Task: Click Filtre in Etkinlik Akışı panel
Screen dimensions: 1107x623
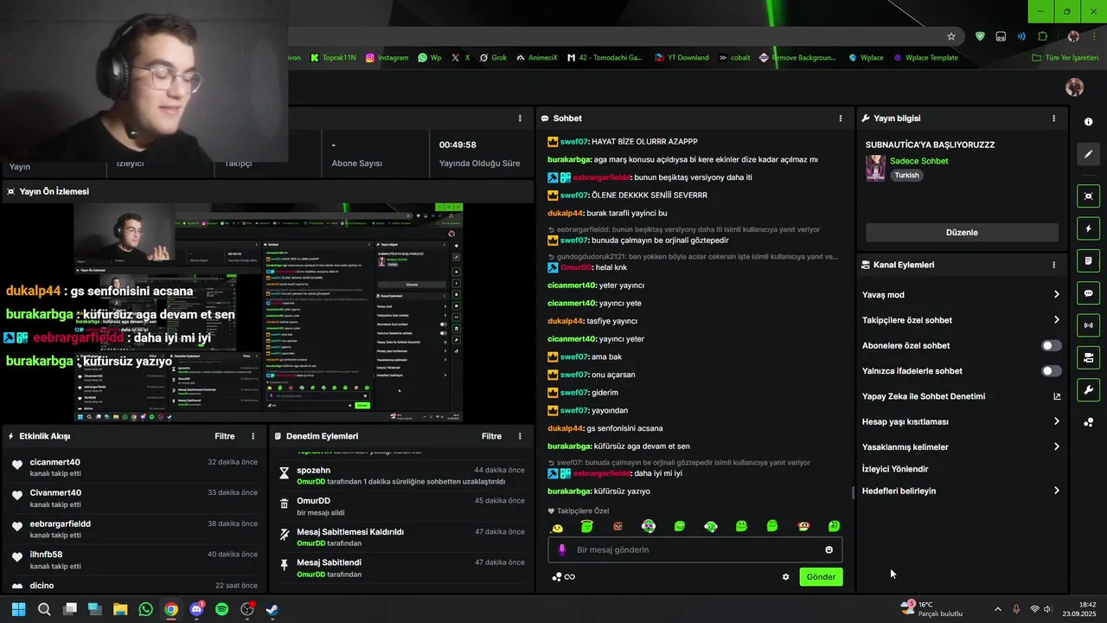Action: [x=225, y=436]
